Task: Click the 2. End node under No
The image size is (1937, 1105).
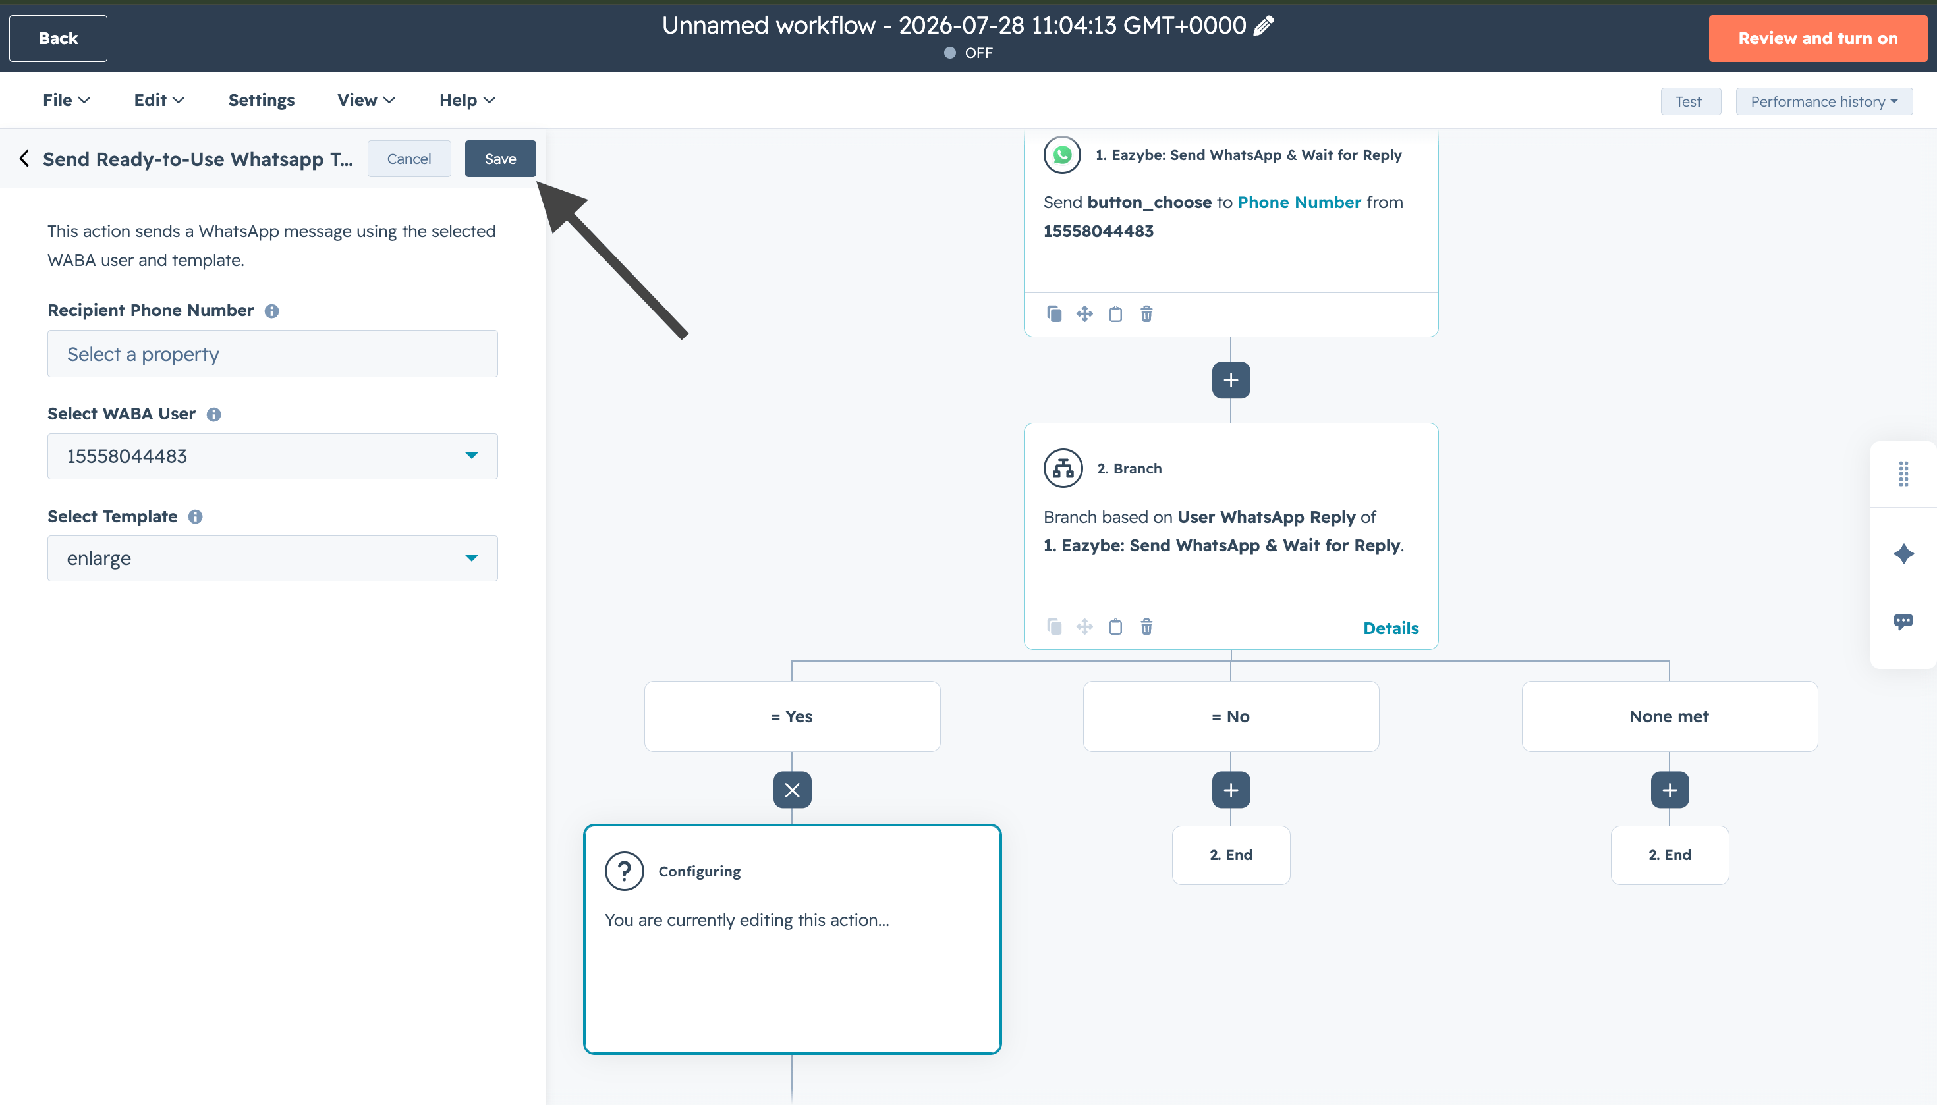Action: [x=1231, y=855]
